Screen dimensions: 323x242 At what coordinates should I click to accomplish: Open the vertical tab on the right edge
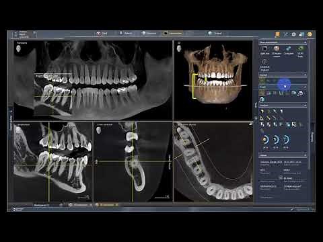coord(312,136)
